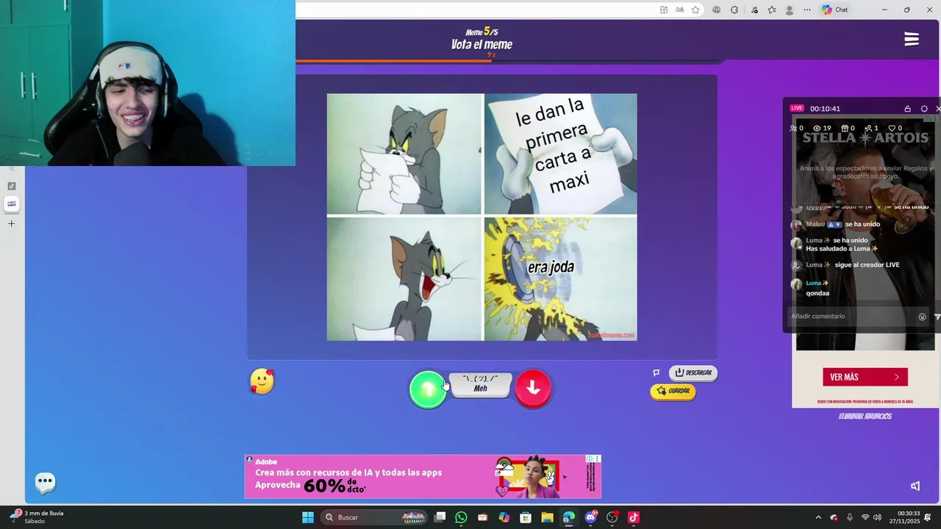Open the browser profile avatar
941x529 pixels.
coord(790,10)
